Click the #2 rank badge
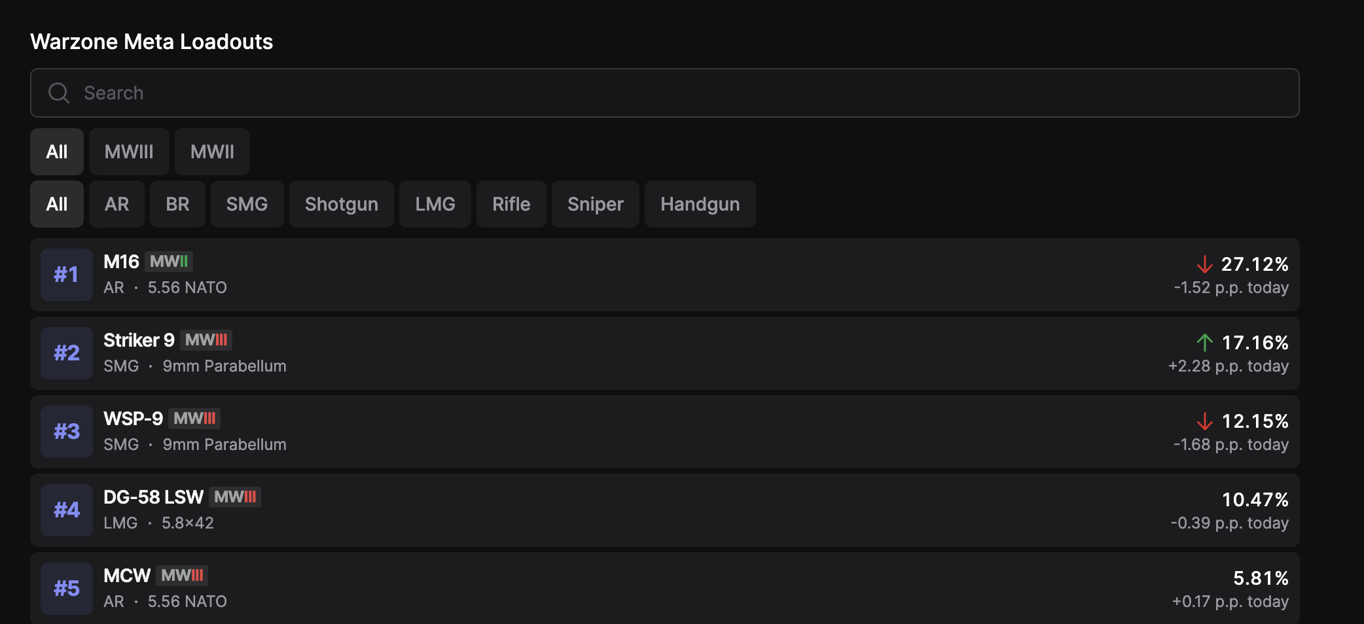The image size is (1364, 624). coord(67,353)
